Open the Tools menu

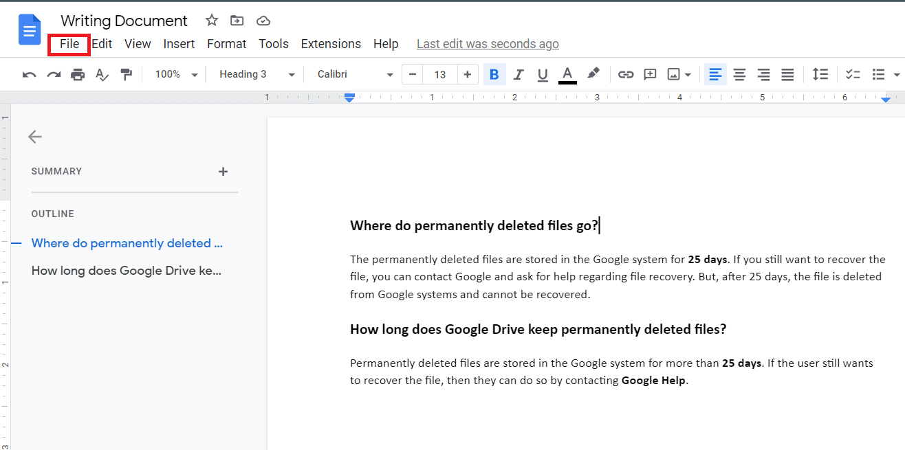pos(274,44)
